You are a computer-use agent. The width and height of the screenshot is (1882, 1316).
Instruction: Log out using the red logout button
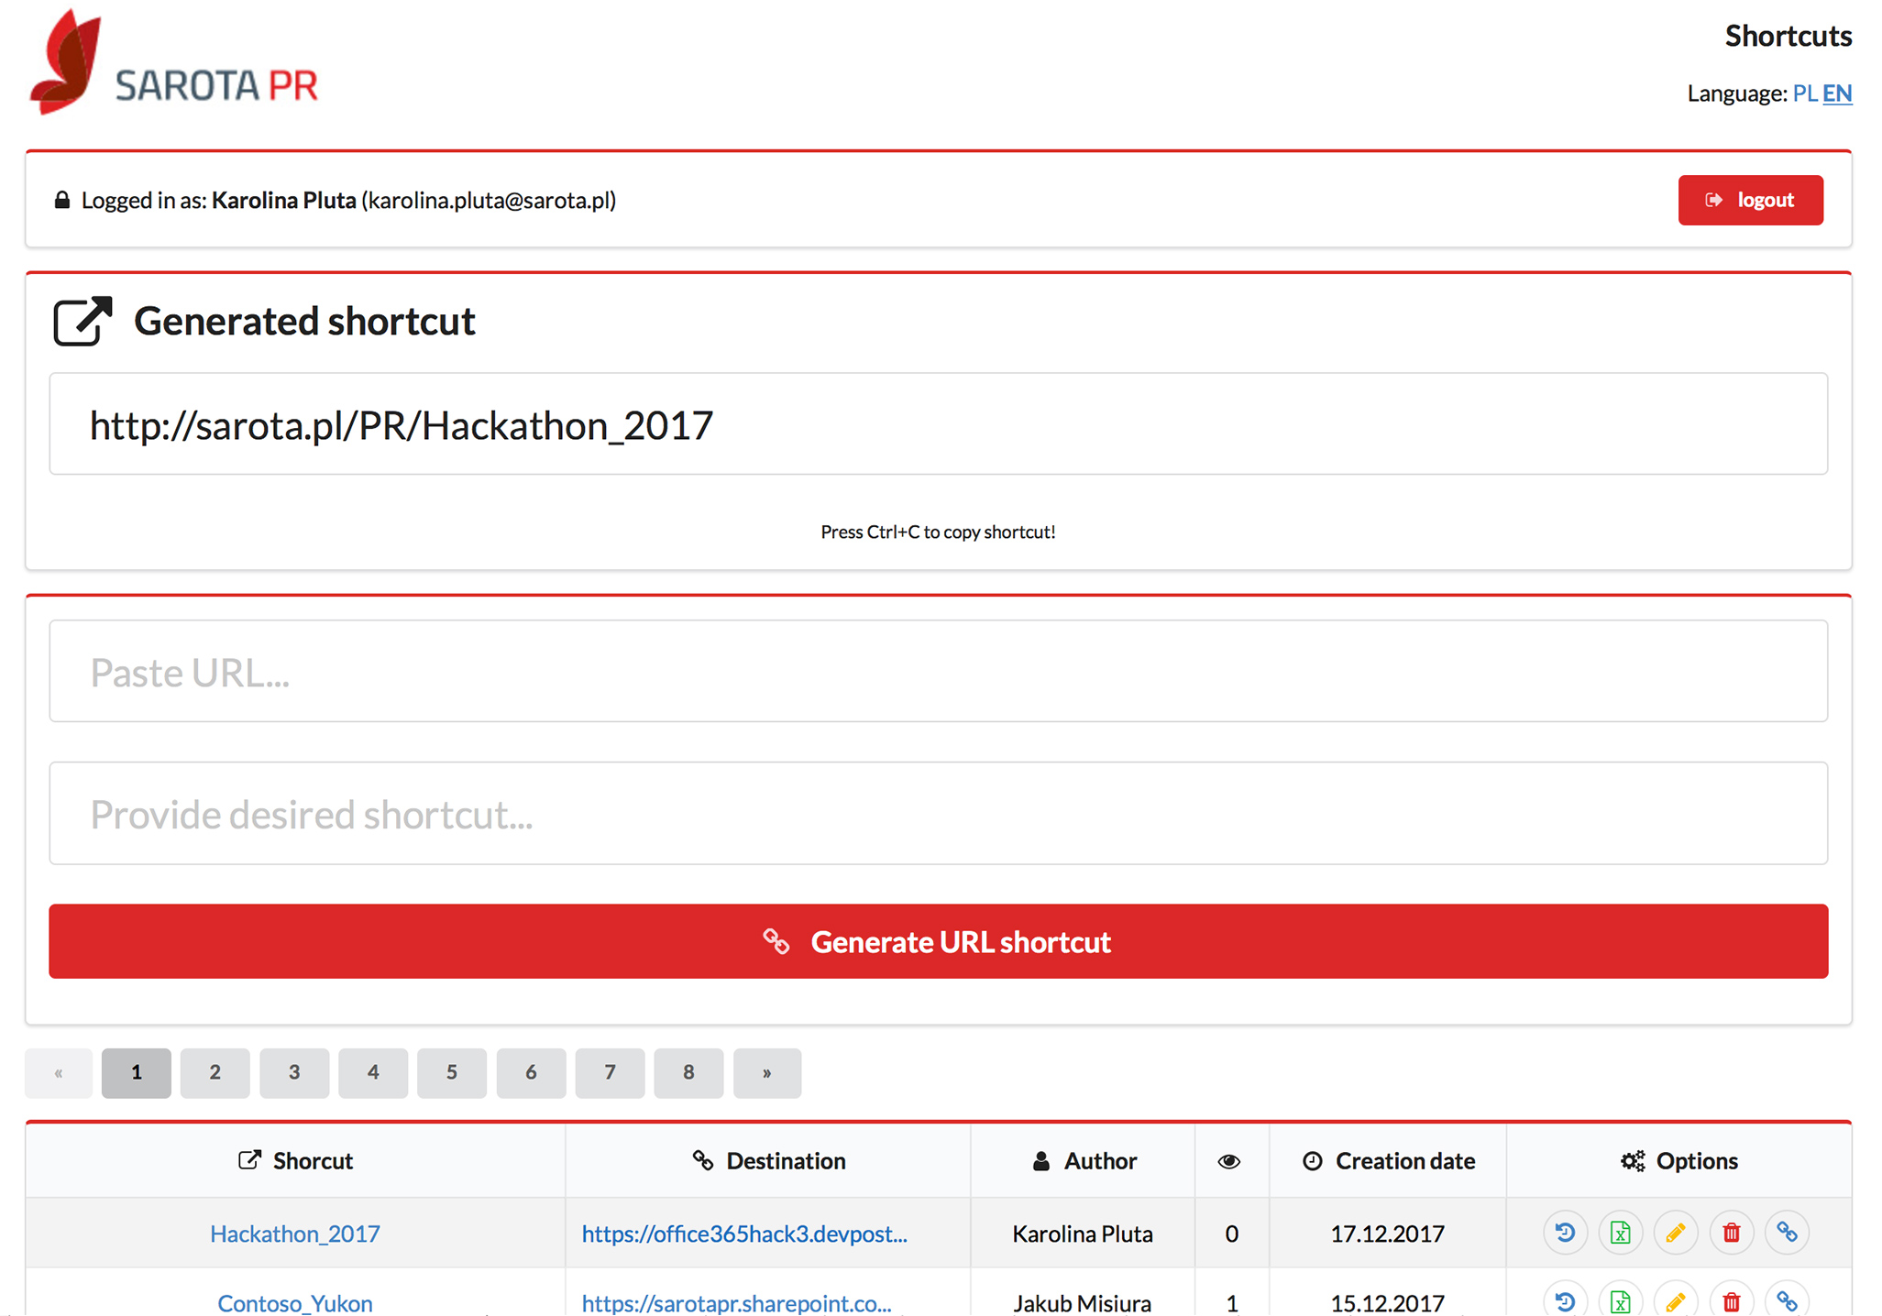[1750, 200]
